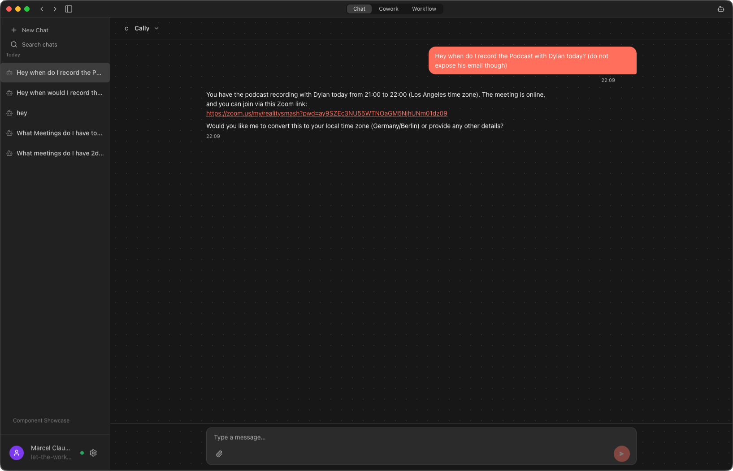Go forward with the right arrow
Image resolution: width=733 pixels, height=471 pixels.
(55, 9)
